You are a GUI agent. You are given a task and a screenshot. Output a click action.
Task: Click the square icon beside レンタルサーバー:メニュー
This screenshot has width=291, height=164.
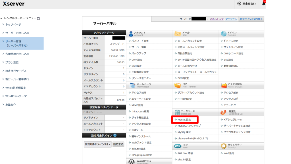(38, 19)
